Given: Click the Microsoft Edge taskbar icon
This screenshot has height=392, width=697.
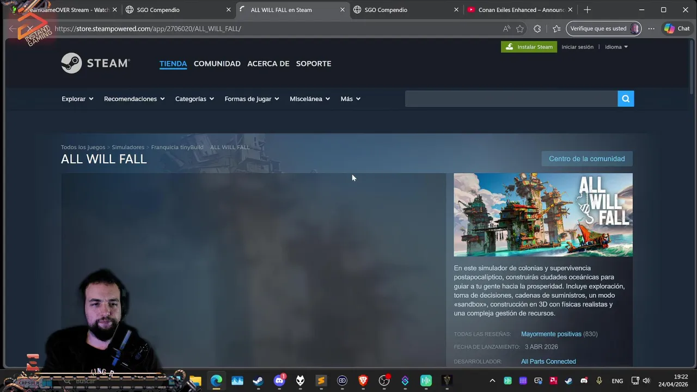Looking at the screenshot, I should click(x=216, y=381).
